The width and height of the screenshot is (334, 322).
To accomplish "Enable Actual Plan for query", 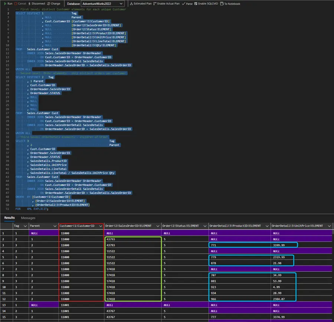I will pos(166,4).
